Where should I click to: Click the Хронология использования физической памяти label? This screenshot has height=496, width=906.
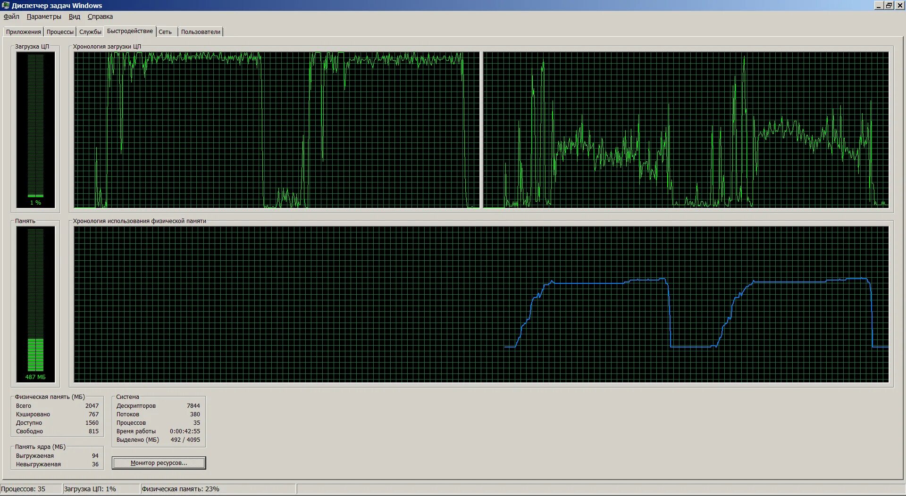(x=139, y=221)
